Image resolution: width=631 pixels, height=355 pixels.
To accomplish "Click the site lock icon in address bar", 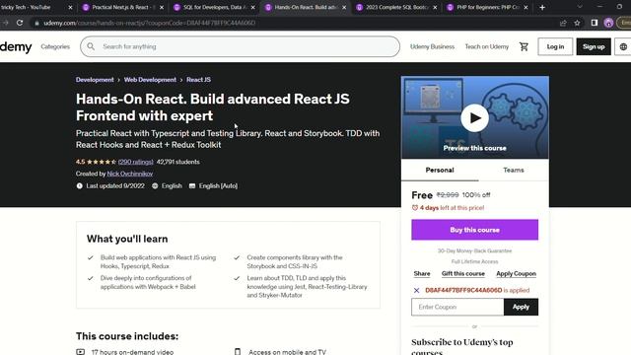I will [36, 23].
